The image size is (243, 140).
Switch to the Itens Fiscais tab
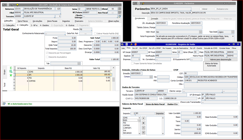[x=52, y=21]
